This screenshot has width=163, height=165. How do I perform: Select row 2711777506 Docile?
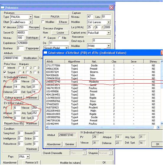[103, 66]
